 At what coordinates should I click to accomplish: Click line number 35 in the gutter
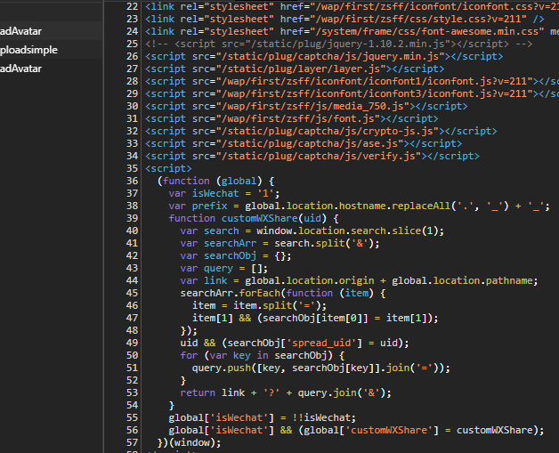pos(133,168)
